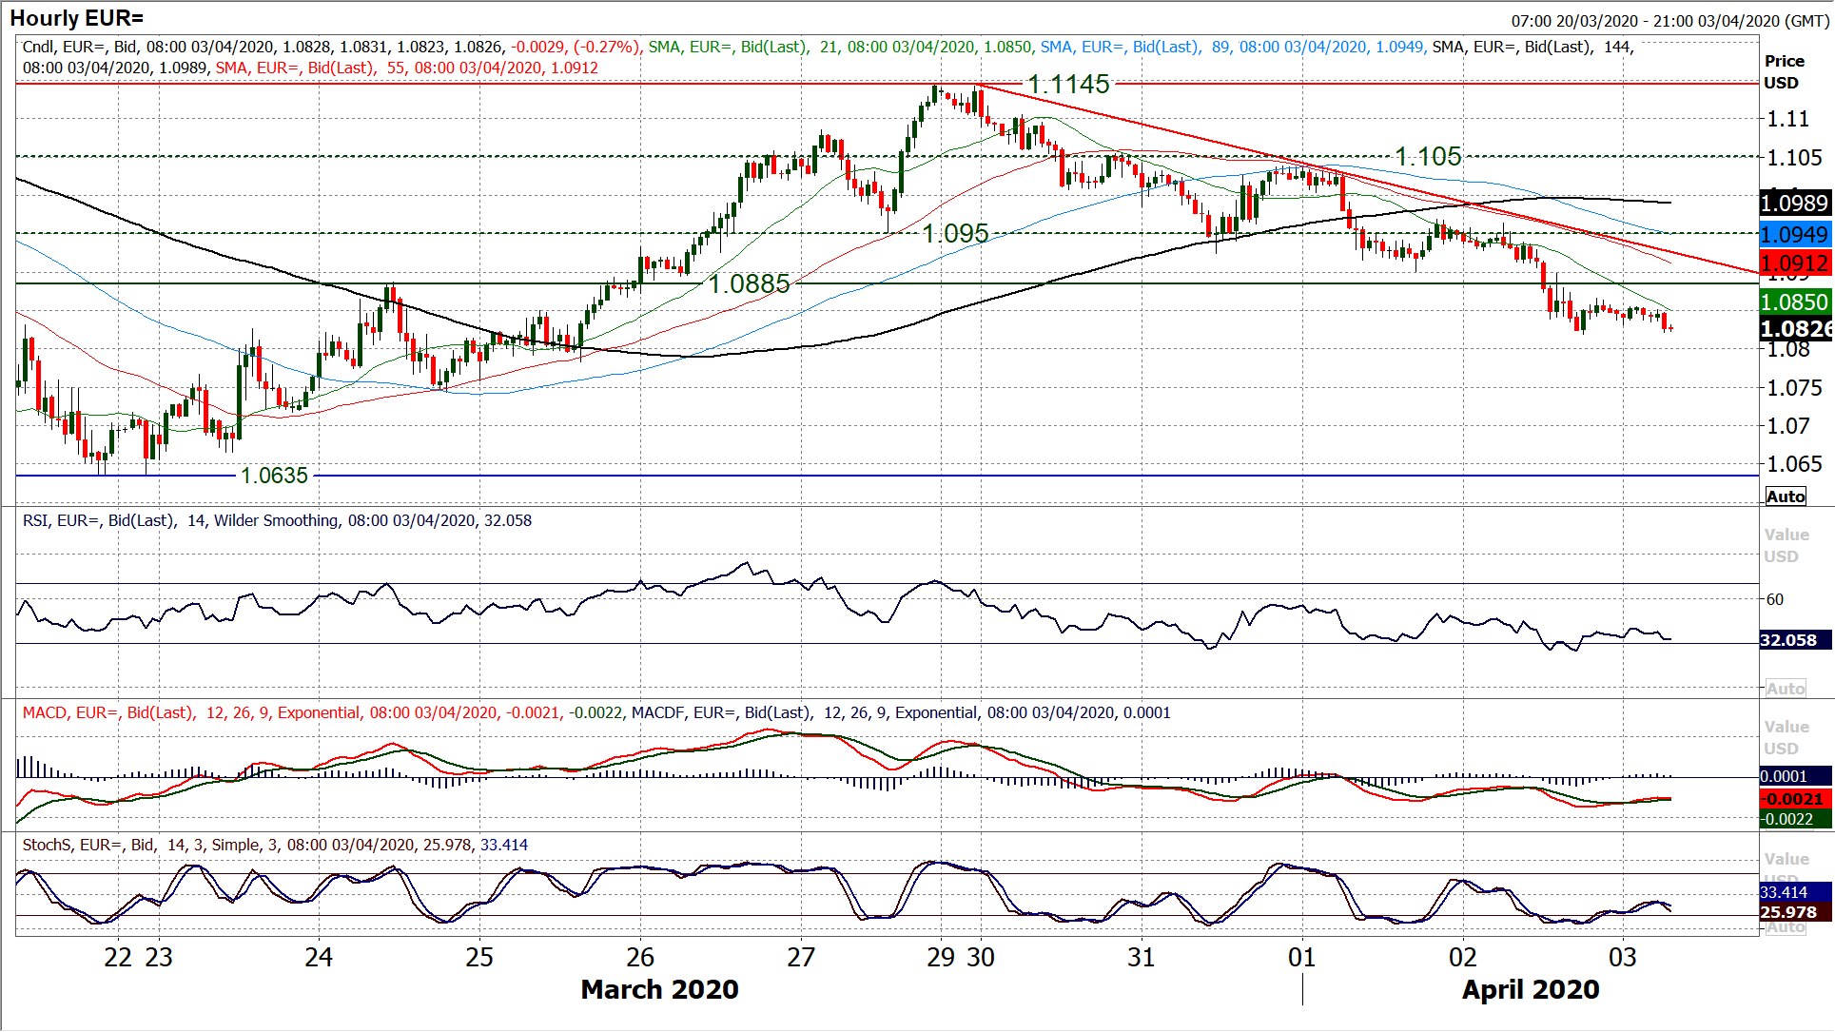Click date 31 on time axis

pyautogui.click(x=1142, y=957)
